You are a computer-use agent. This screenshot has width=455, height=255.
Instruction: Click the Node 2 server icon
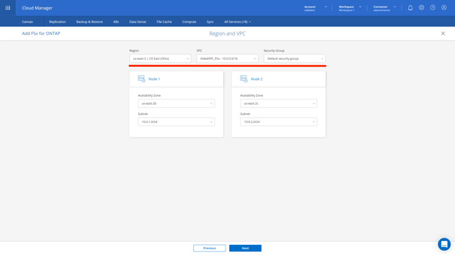pyautogui.click(x=243, y=79)
